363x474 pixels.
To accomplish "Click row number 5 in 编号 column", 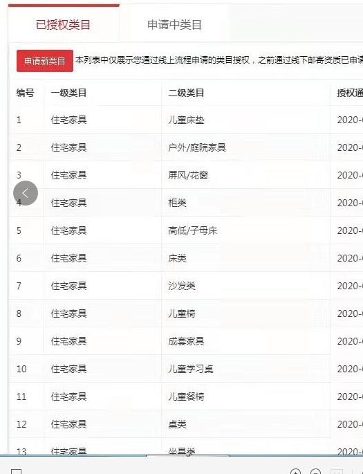I will pos(19,230).
